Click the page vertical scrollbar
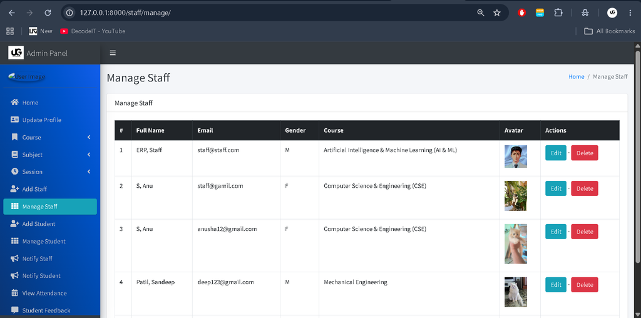641x318 pixels. coord(637,157)
